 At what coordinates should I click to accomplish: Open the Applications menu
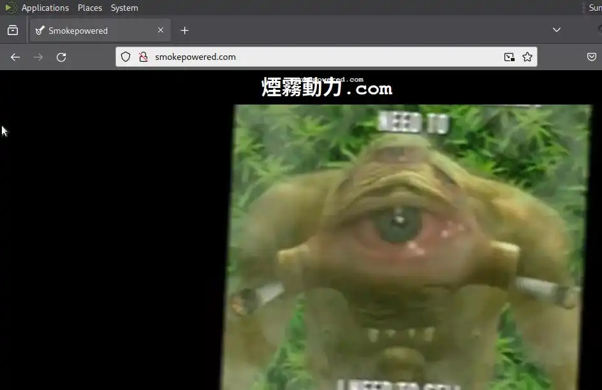tap(45, 8)
